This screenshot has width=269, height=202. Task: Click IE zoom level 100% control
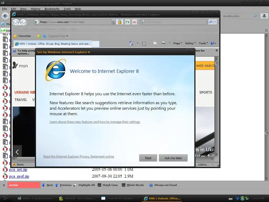pos(204,165)
